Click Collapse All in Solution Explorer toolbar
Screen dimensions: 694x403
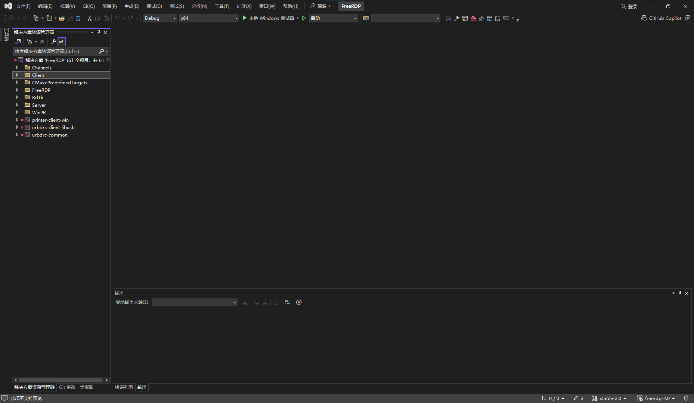pyautogui.click(x=42, y=42)
